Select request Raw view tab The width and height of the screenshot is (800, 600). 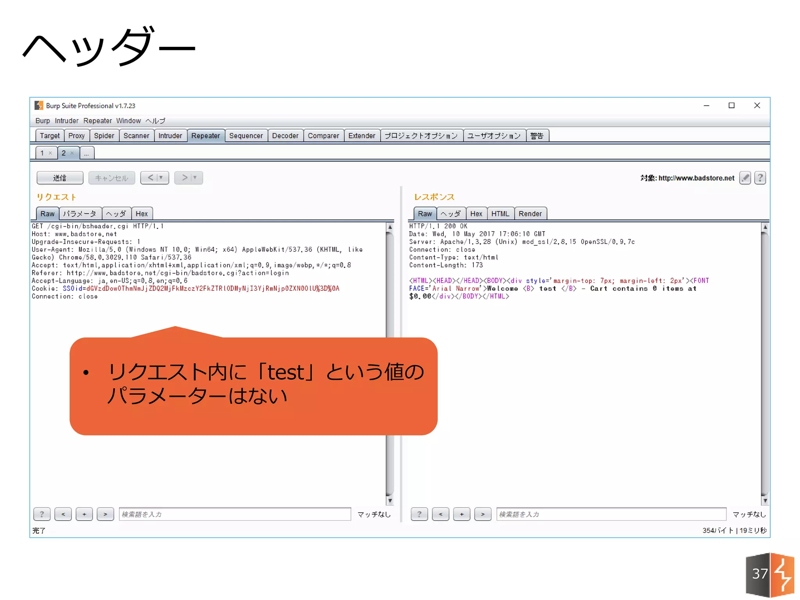(x=48, y=214)
